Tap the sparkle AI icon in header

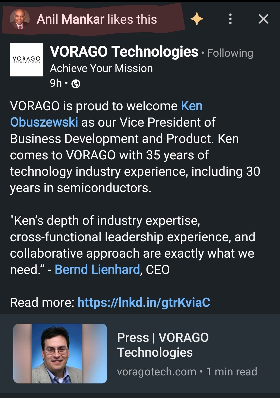tap(197, 19)
